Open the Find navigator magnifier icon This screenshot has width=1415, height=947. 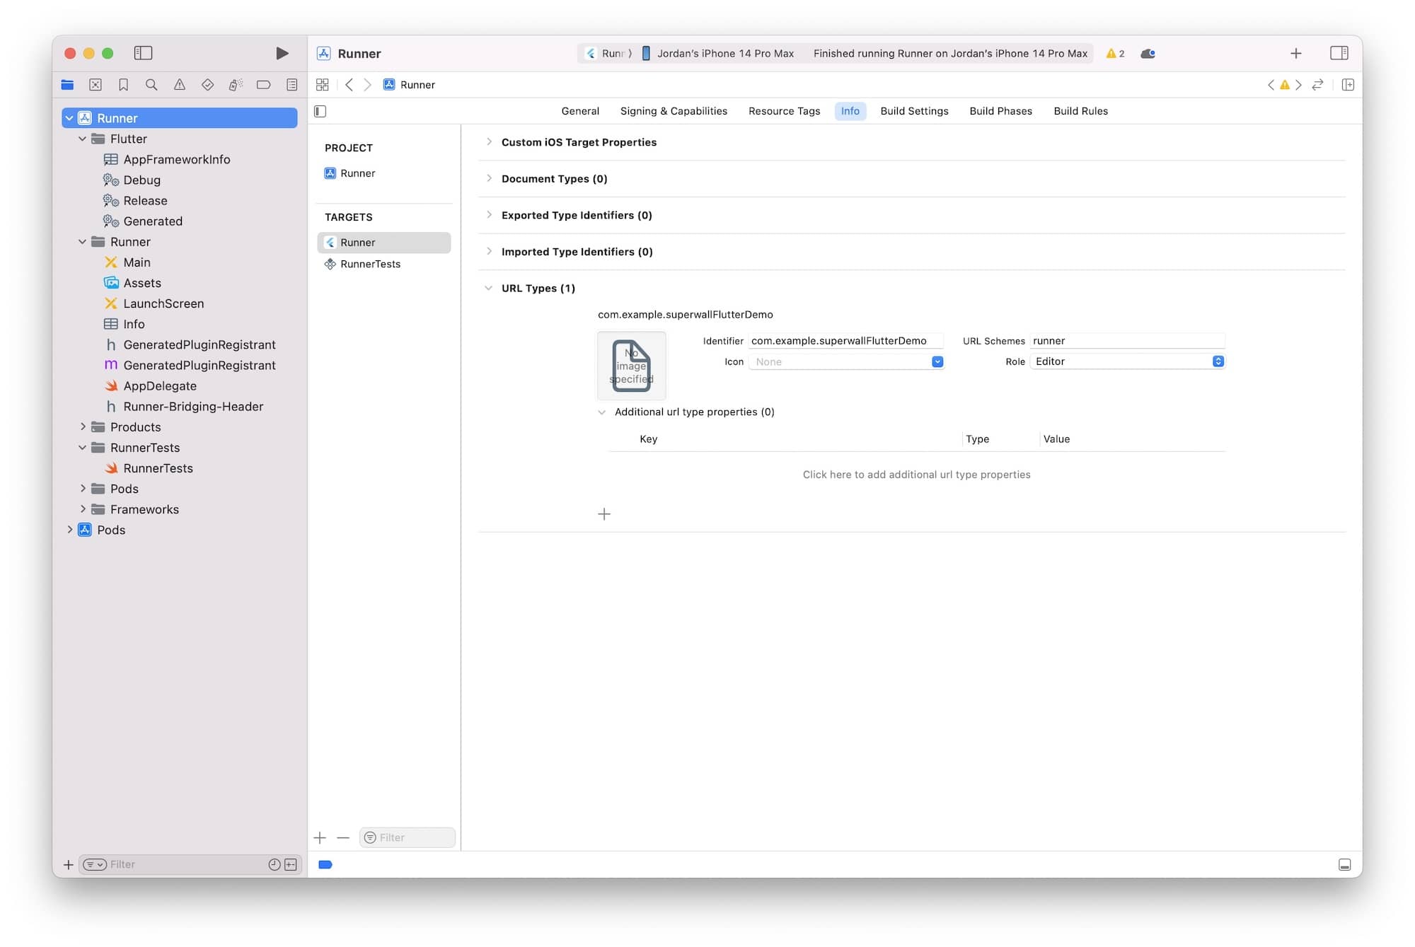click(151, 85)
